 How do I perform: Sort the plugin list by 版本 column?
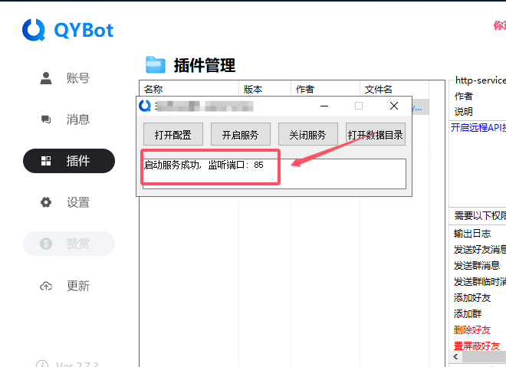click(x=264, y=89)
